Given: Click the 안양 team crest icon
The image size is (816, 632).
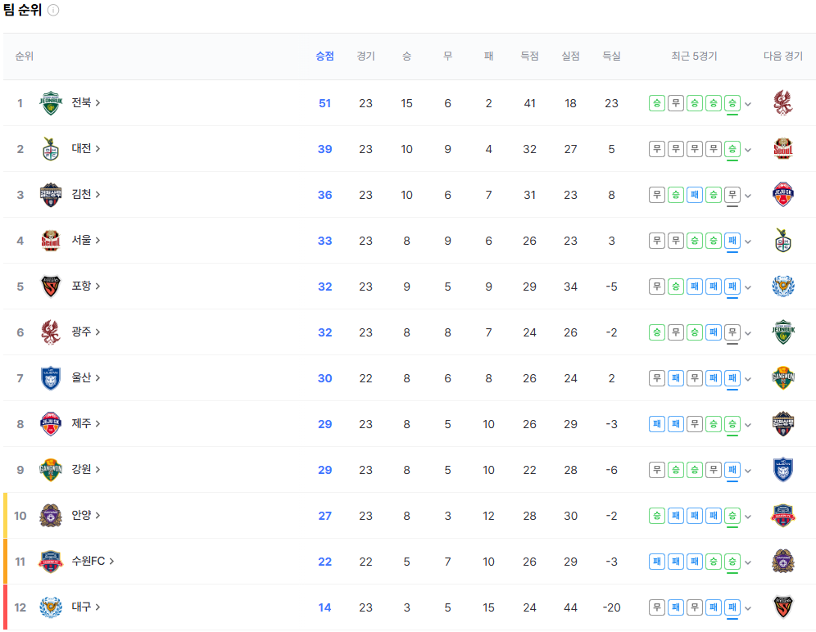Looking at the screenshot, I should click(x=51, y=516).
